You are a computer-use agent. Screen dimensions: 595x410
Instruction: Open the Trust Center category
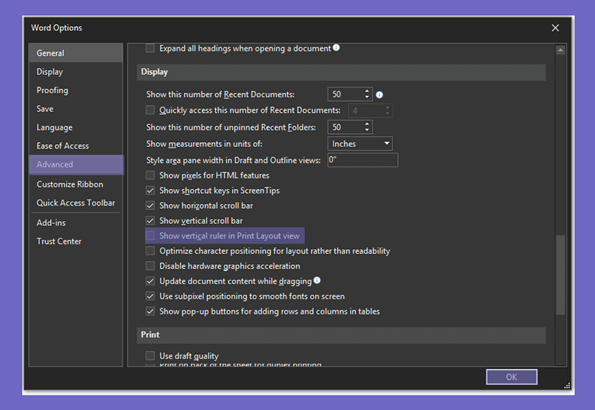[76, 241]
